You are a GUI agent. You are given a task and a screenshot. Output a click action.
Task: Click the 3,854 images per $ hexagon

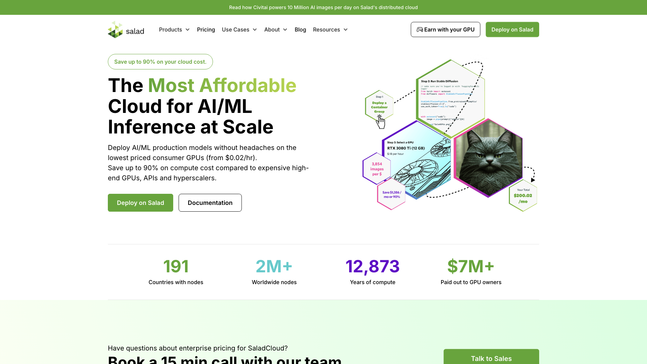pyautogui.click(x=377, y=169)
